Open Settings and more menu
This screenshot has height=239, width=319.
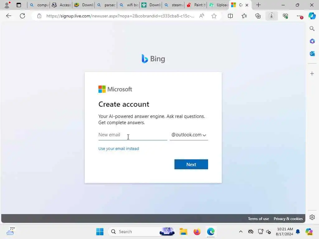click(x=299, y=16)
